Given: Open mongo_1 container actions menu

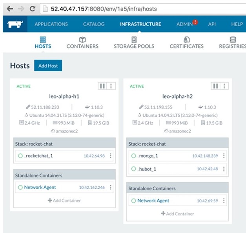Looking at the screenshot, I should point(224,156).
